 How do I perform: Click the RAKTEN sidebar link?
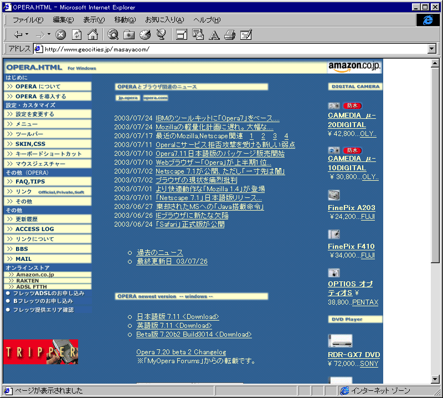click(x=48, y=281)
